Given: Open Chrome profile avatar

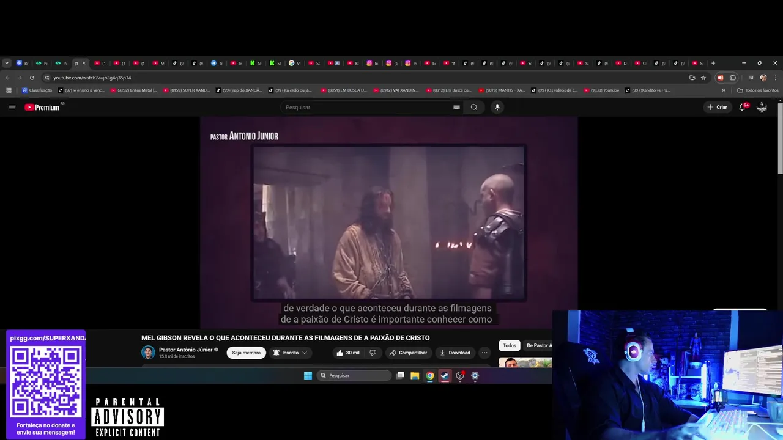Looking at the screenshot, I should click(x=763, y=78).
